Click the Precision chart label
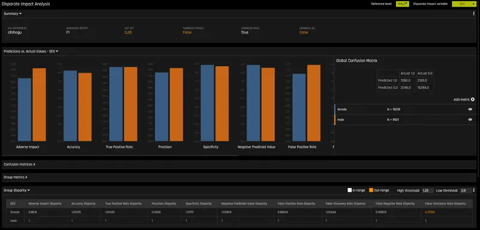 pos(165,147)
